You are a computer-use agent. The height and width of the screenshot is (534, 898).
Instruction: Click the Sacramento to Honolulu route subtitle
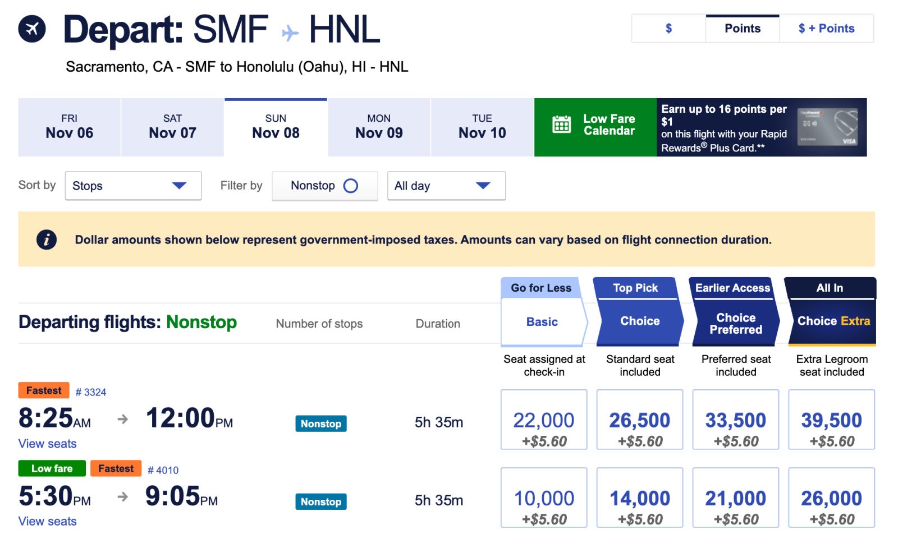(237, 67)
